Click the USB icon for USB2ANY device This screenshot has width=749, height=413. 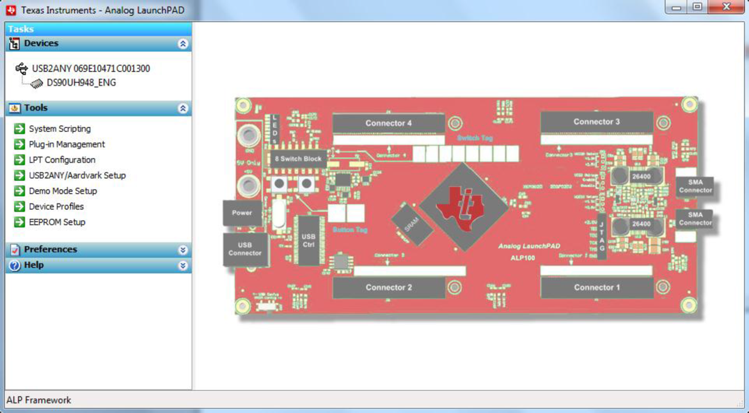22,68
